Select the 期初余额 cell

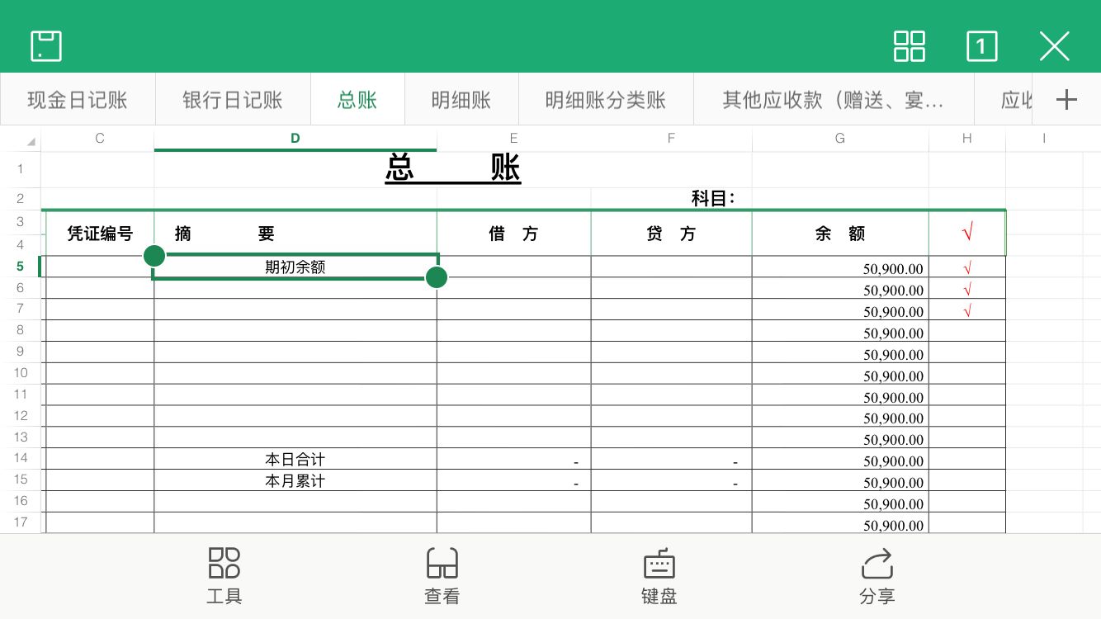click(x=295, y=266)
